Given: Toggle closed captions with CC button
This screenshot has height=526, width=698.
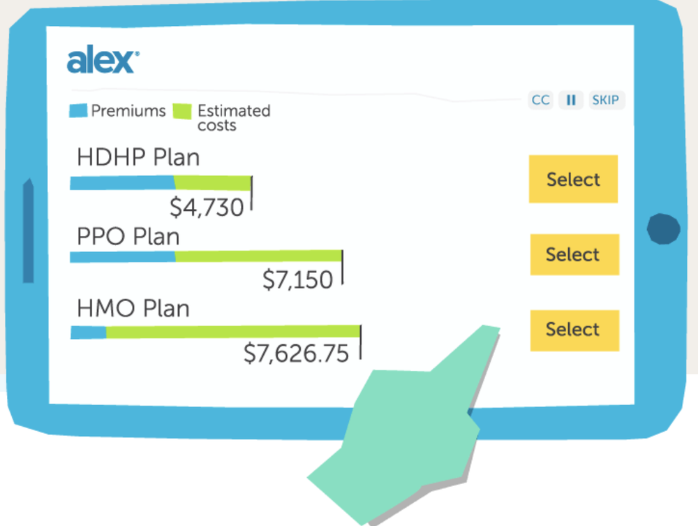Looking at the screenshot, I should pyautogui.click(x=540, y=100).
